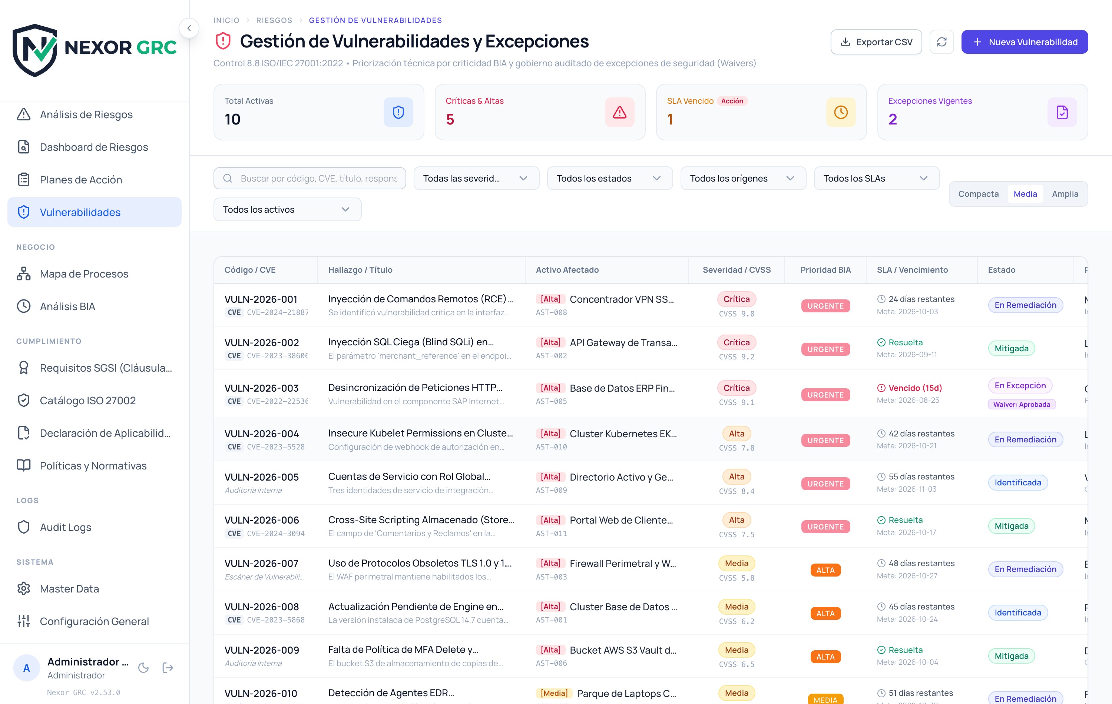
Task: Click the Catálogo ISO 27002 icon
Action: pyautogui.click(x=24, y=400)
